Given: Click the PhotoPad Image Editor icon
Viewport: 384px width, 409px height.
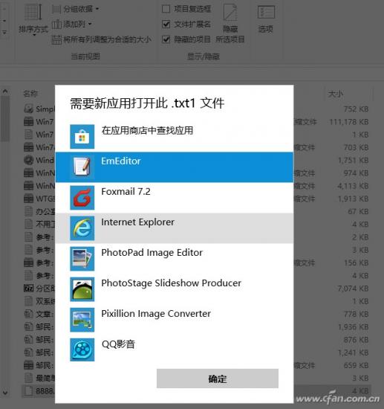Looking at the screenshot, I should point(82,259).
